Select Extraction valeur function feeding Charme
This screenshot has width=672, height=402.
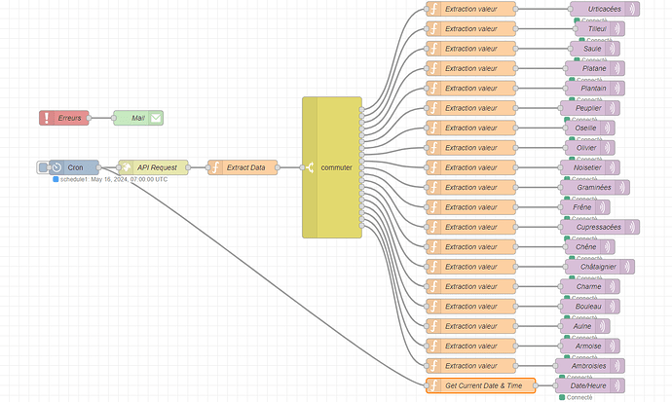tap(471, 286)
